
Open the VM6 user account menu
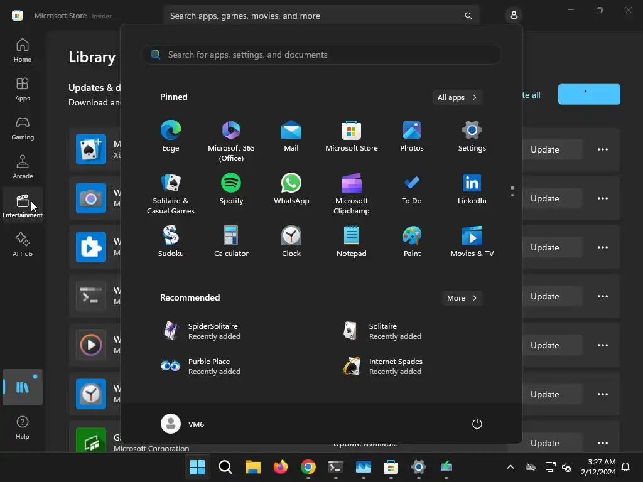coord(183,424)
